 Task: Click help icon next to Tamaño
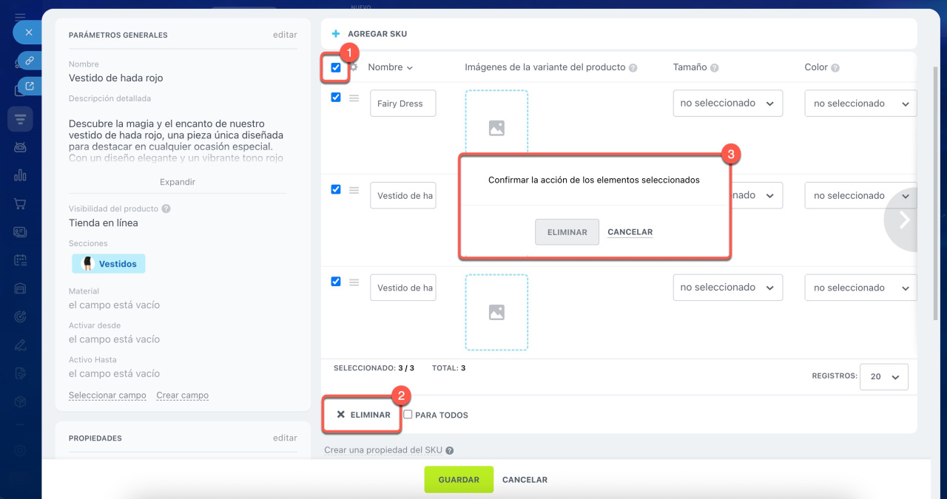pyautogui.click(x=715, y=67)
